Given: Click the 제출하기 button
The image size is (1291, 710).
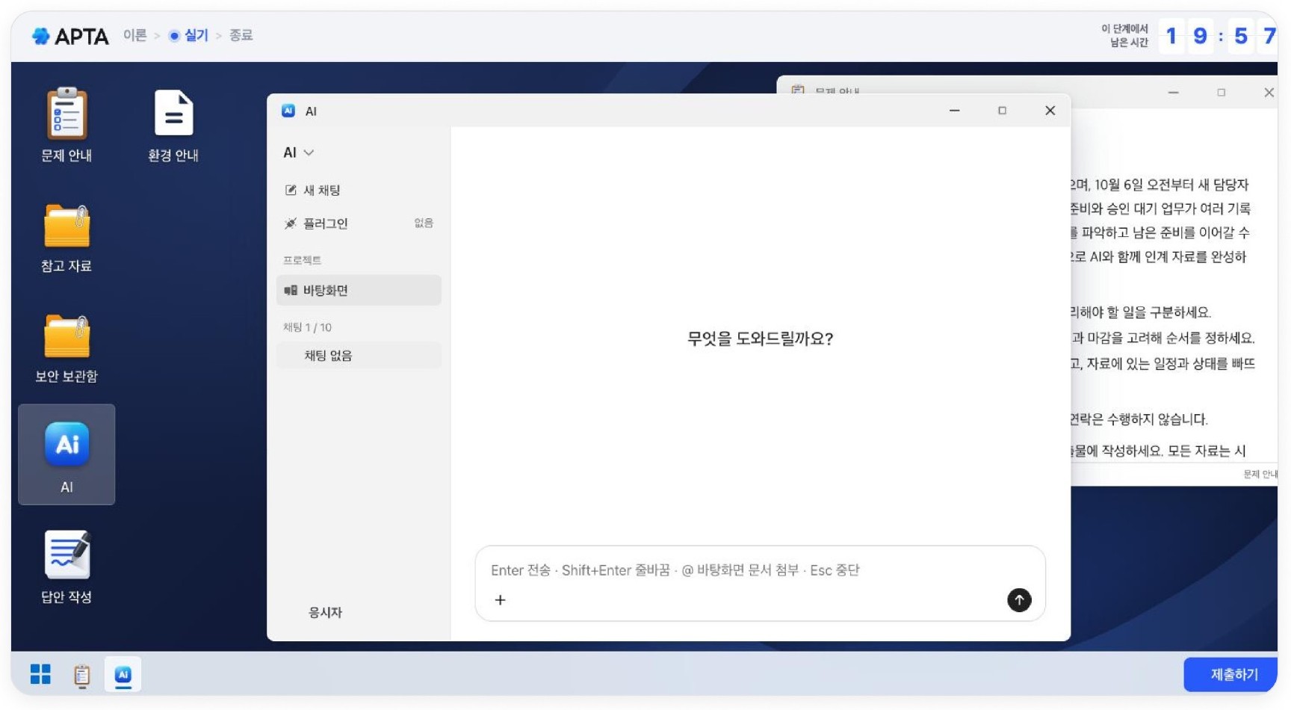Looking at the screenshot, I should (1230, 674).
